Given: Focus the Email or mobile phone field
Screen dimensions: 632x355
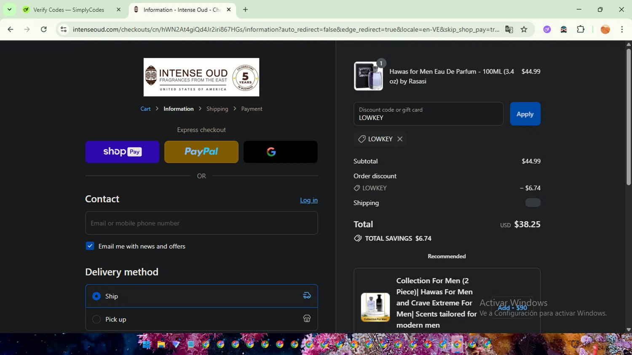Looking at the screenshot, I should (x=201, y=223).
